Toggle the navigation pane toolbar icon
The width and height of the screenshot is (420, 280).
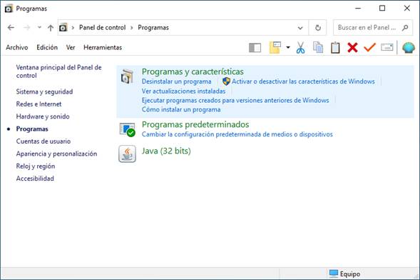(x=255, y=48)
